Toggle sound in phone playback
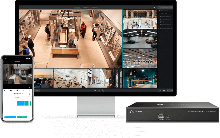The image size is (220, 138). (x=30, y=90)
